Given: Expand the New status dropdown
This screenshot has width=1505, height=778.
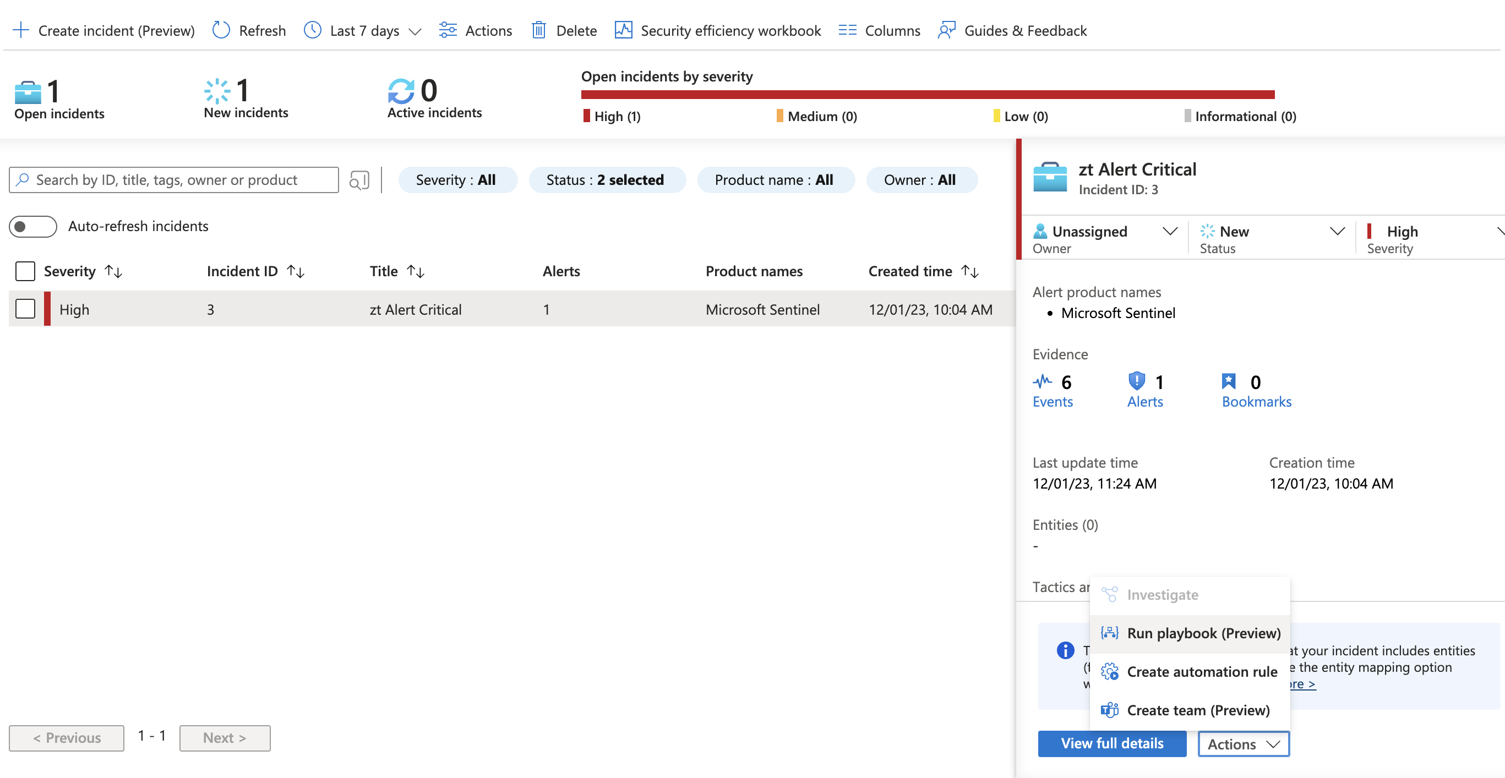Looking at the screenshot, I should point(1338,231).
